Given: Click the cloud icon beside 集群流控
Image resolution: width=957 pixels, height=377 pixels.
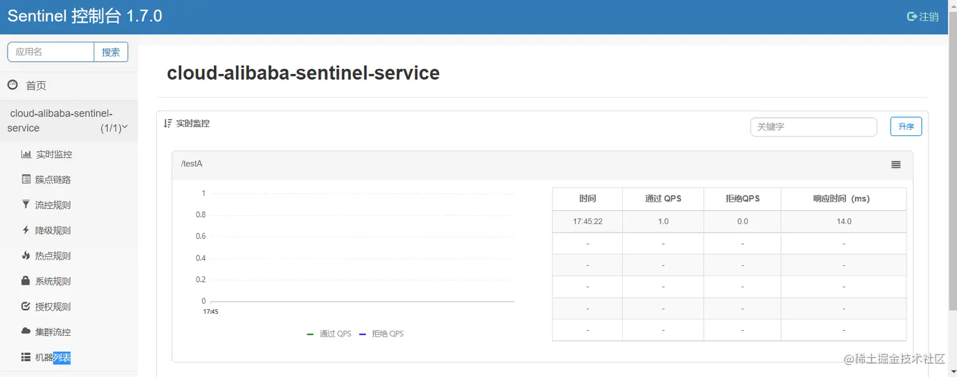Looking at the screenshot, I should coord(26,331).
